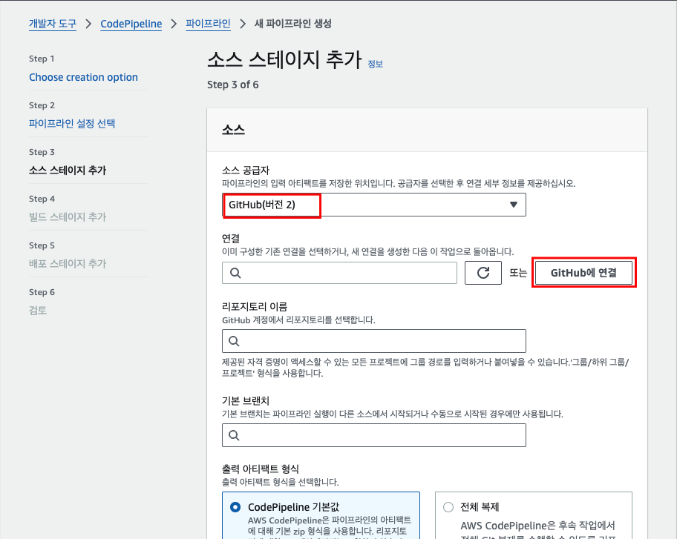Select the CodePipeline 기본값 radio option
This screenshot has width=677, height=539.
[x=235, y=507]
